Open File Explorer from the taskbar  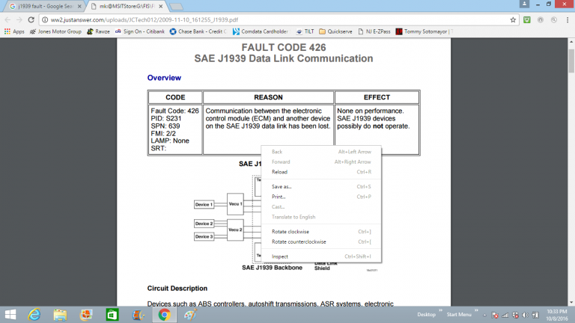point(60,314)
